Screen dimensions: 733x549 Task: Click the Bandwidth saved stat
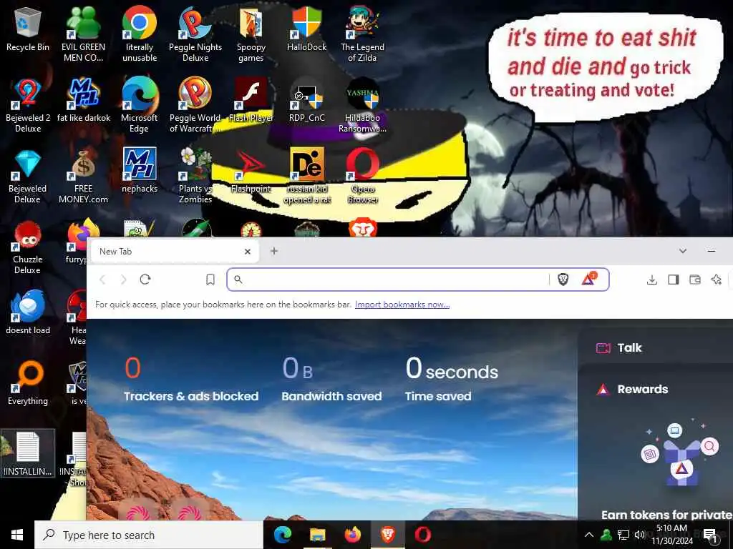point(331,380)
